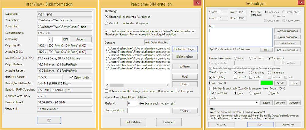Click the Runter button
The width and height of the screenshot is (306, 130).
[x=185, y=84]
